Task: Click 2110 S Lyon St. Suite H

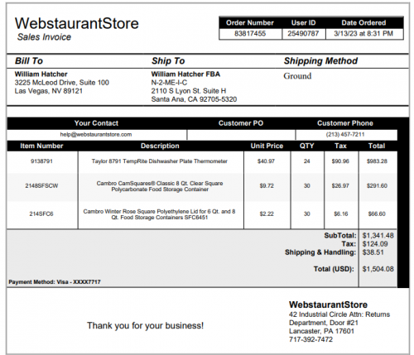Action: [x=189, y=91]
